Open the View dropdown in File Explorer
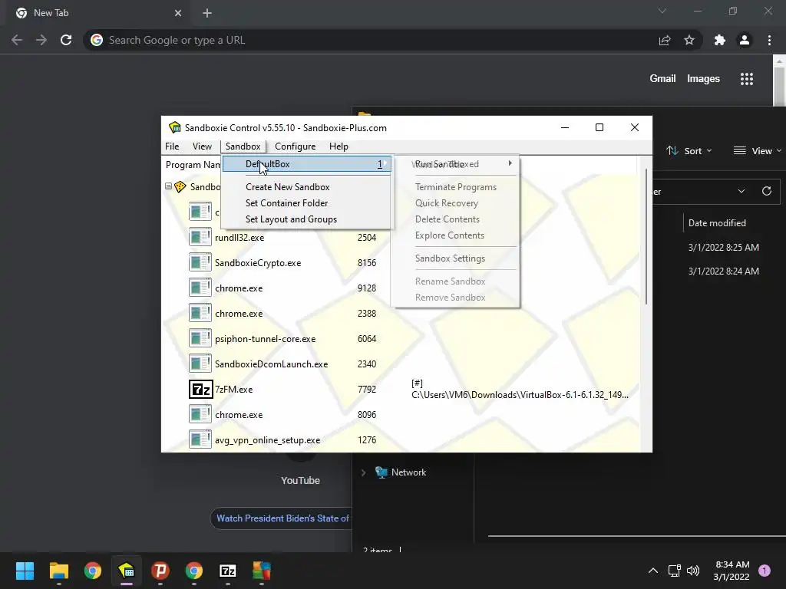 pos(758,151)
